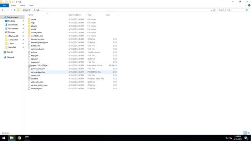Expand the ribbon chevron
251x141 pixels.
(x=246, y=5)
